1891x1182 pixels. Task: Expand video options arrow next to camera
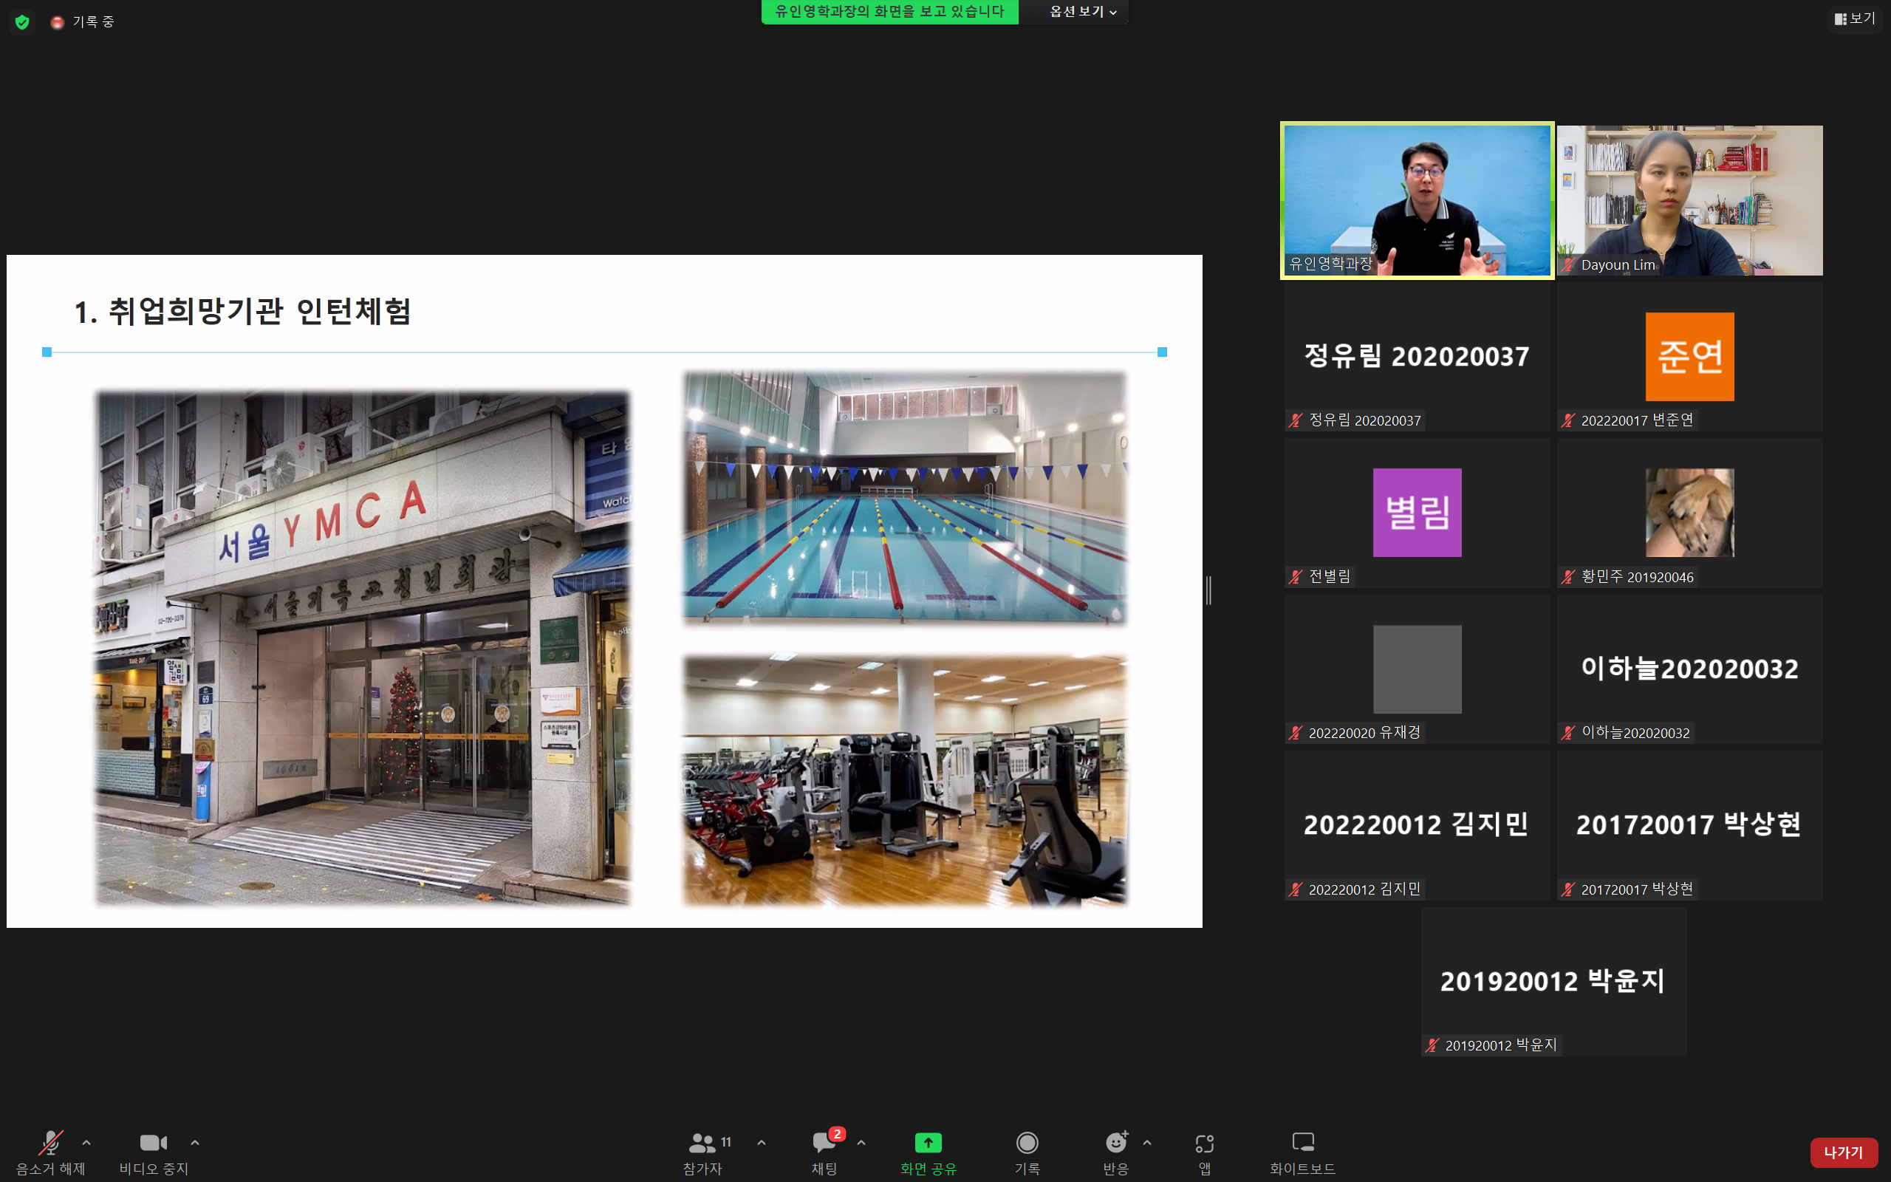[x=195, y=1143]
